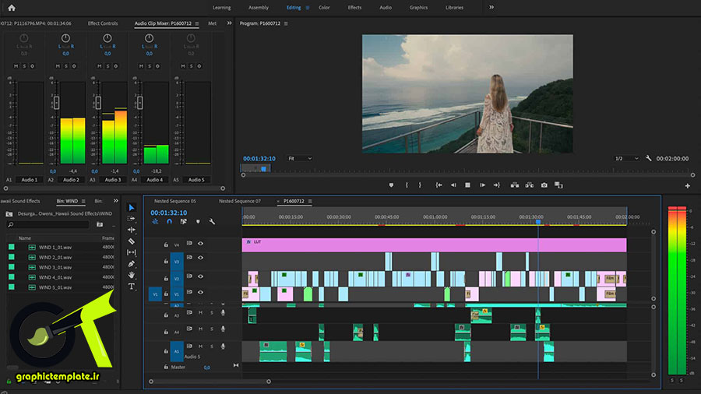This screenshot has width=701, height=394.
Task: Click Comparison View button
Action: tap(558, 185)
